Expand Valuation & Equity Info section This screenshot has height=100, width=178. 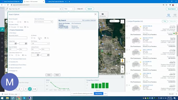(15, 68)
